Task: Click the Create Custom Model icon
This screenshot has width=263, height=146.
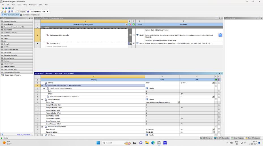Action: (x=3, y=75)
